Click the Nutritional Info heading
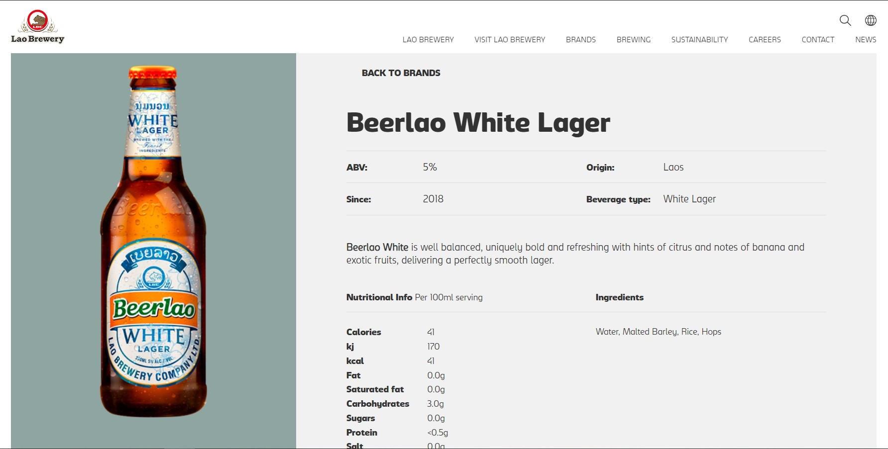888x449 pixels. 379,297
